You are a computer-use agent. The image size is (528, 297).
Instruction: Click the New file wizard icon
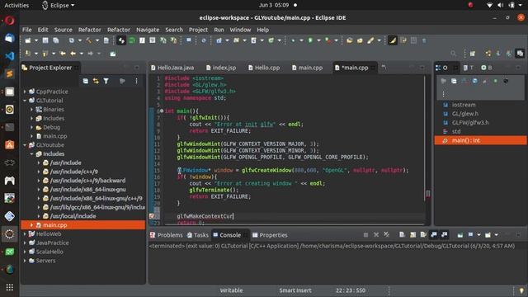pos(28,40)
